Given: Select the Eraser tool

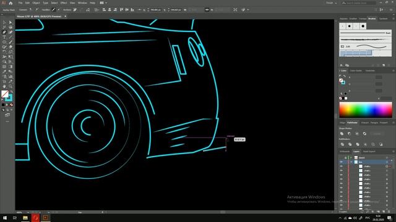Looking at the screenshot, I should pos(11,47).
